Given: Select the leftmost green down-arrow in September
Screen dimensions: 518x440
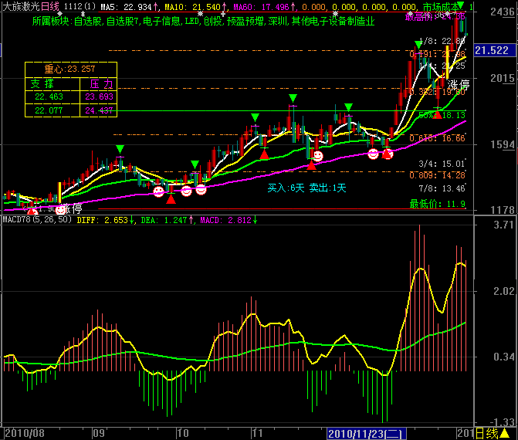Looking at the screenshot, I should pos(120,148).
